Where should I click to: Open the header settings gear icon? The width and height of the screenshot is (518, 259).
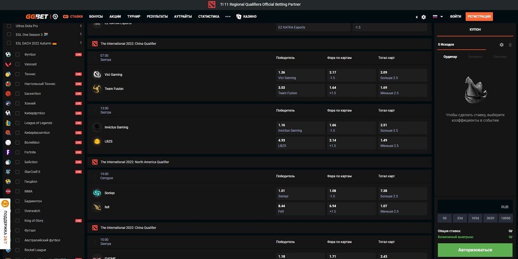[423, 17]
